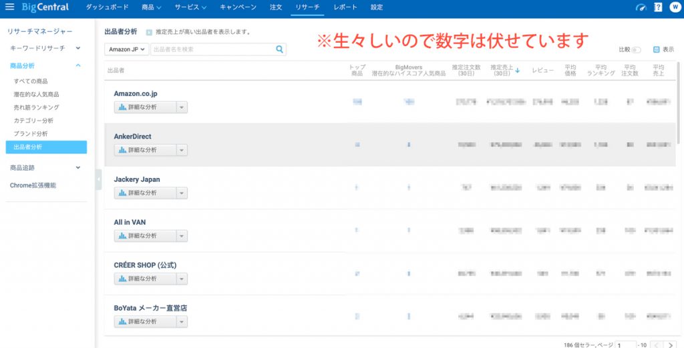Open 商品 menu dropdown

click(x=152, y=7)
